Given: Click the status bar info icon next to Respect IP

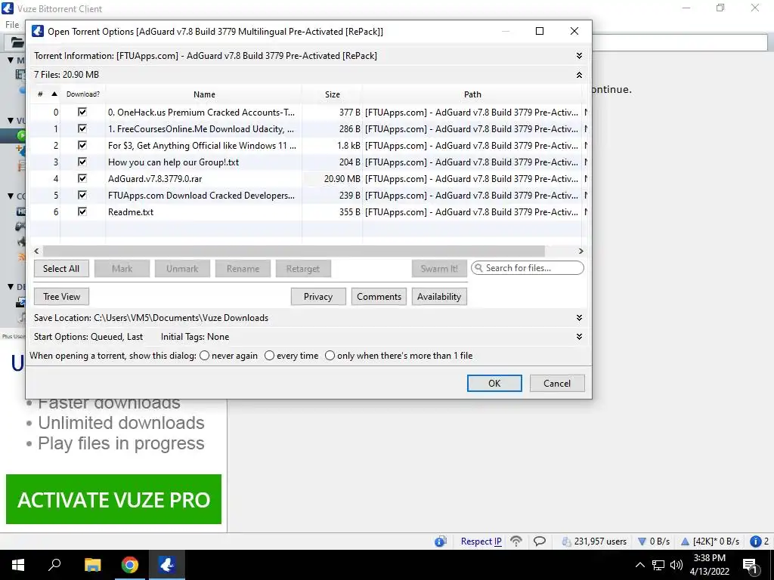Looking at the screenshot, I should pyautogui.click(x=441, y=541).
